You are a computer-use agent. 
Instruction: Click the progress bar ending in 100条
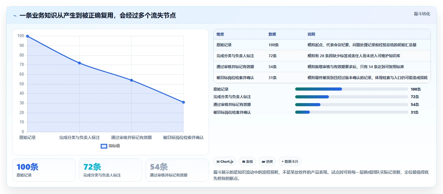pyautogui.click(x=352, y=89)
